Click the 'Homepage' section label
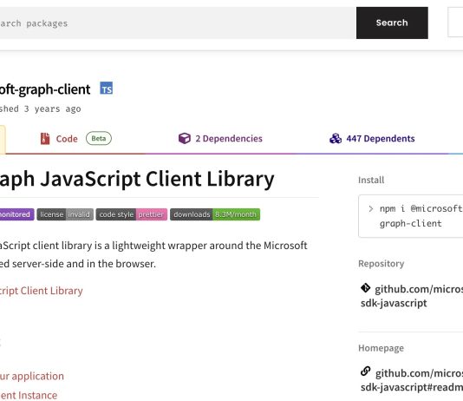This screenshot has height=401, width=463. click(x=381, y=348)
